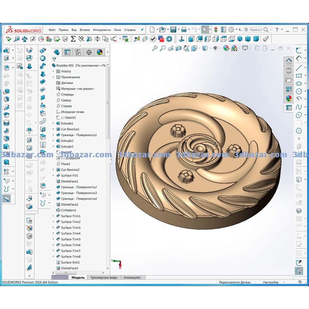309x309 pixels.
Task: Switch to the Анимация1 tab
Action: click(x=132, y=277)
